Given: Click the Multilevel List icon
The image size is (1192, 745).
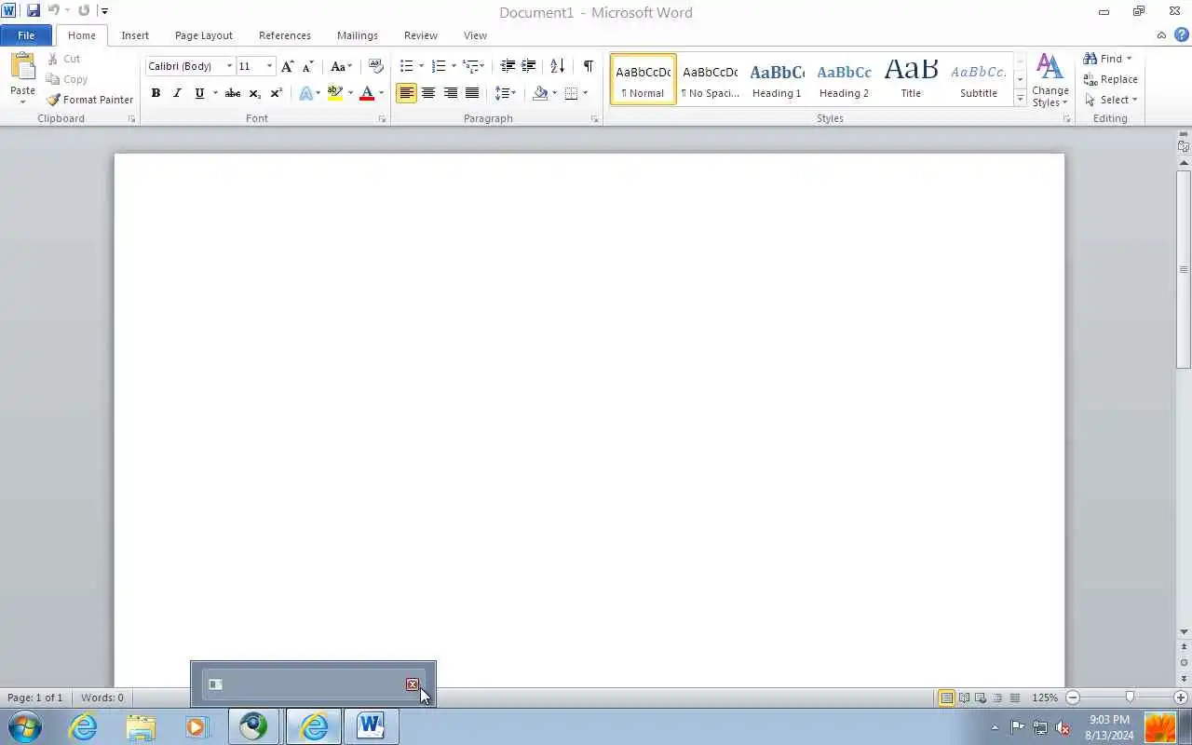Looking at the screenshot, I should pyautogui.click(x=471, y=66).
